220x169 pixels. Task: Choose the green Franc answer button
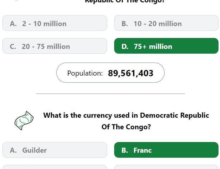click(166, 150)
